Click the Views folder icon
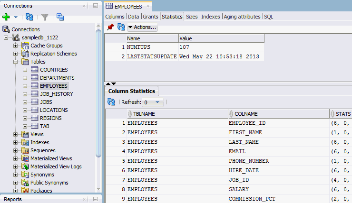 [x=25, y=134]
